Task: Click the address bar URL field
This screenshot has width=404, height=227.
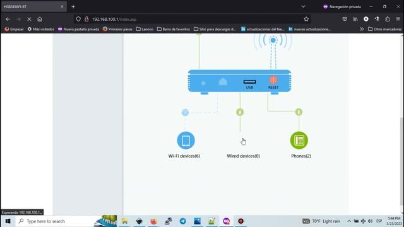Action: 192,20
